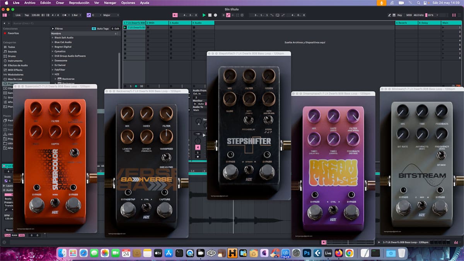Open Finder from the Dock
This screenshot has width=464, height=261.
62,253
